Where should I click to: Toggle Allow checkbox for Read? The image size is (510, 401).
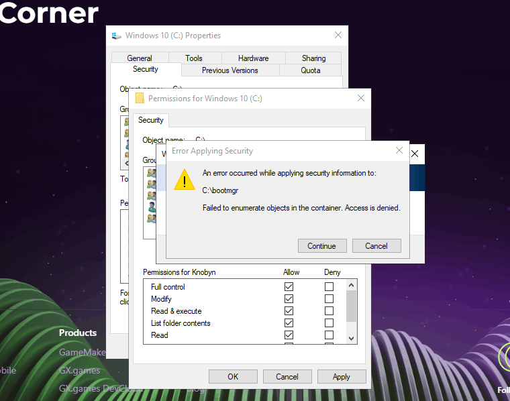click(289, 335)
